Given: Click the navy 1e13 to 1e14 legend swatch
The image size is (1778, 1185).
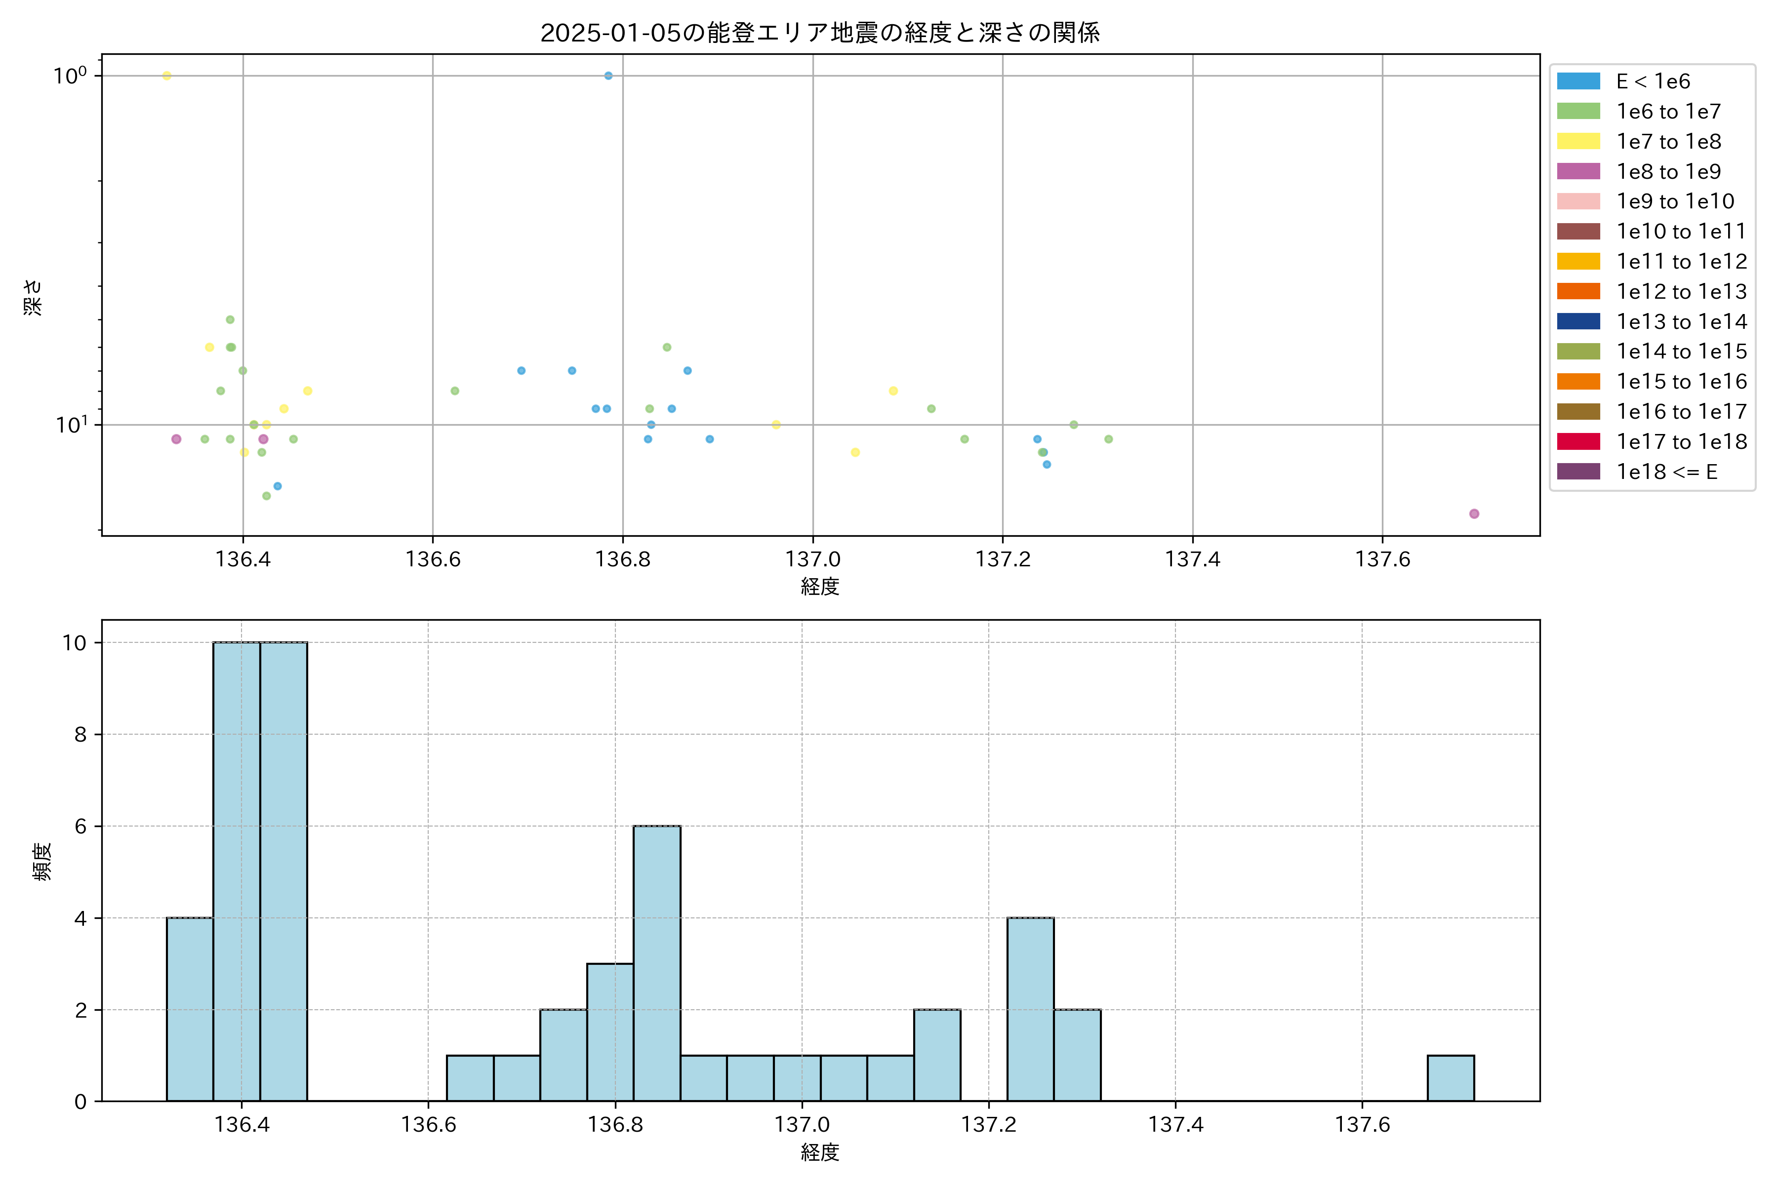Looking at the screenshot, I should click(x=1578, y=321).
